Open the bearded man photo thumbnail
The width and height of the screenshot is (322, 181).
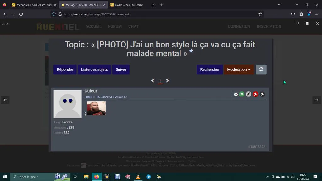pos(96,108)
